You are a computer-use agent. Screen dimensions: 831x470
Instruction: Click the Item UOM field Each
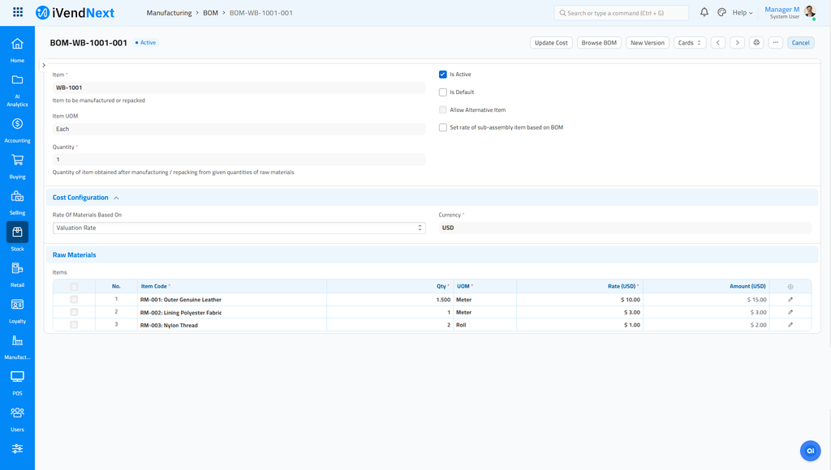239,129
